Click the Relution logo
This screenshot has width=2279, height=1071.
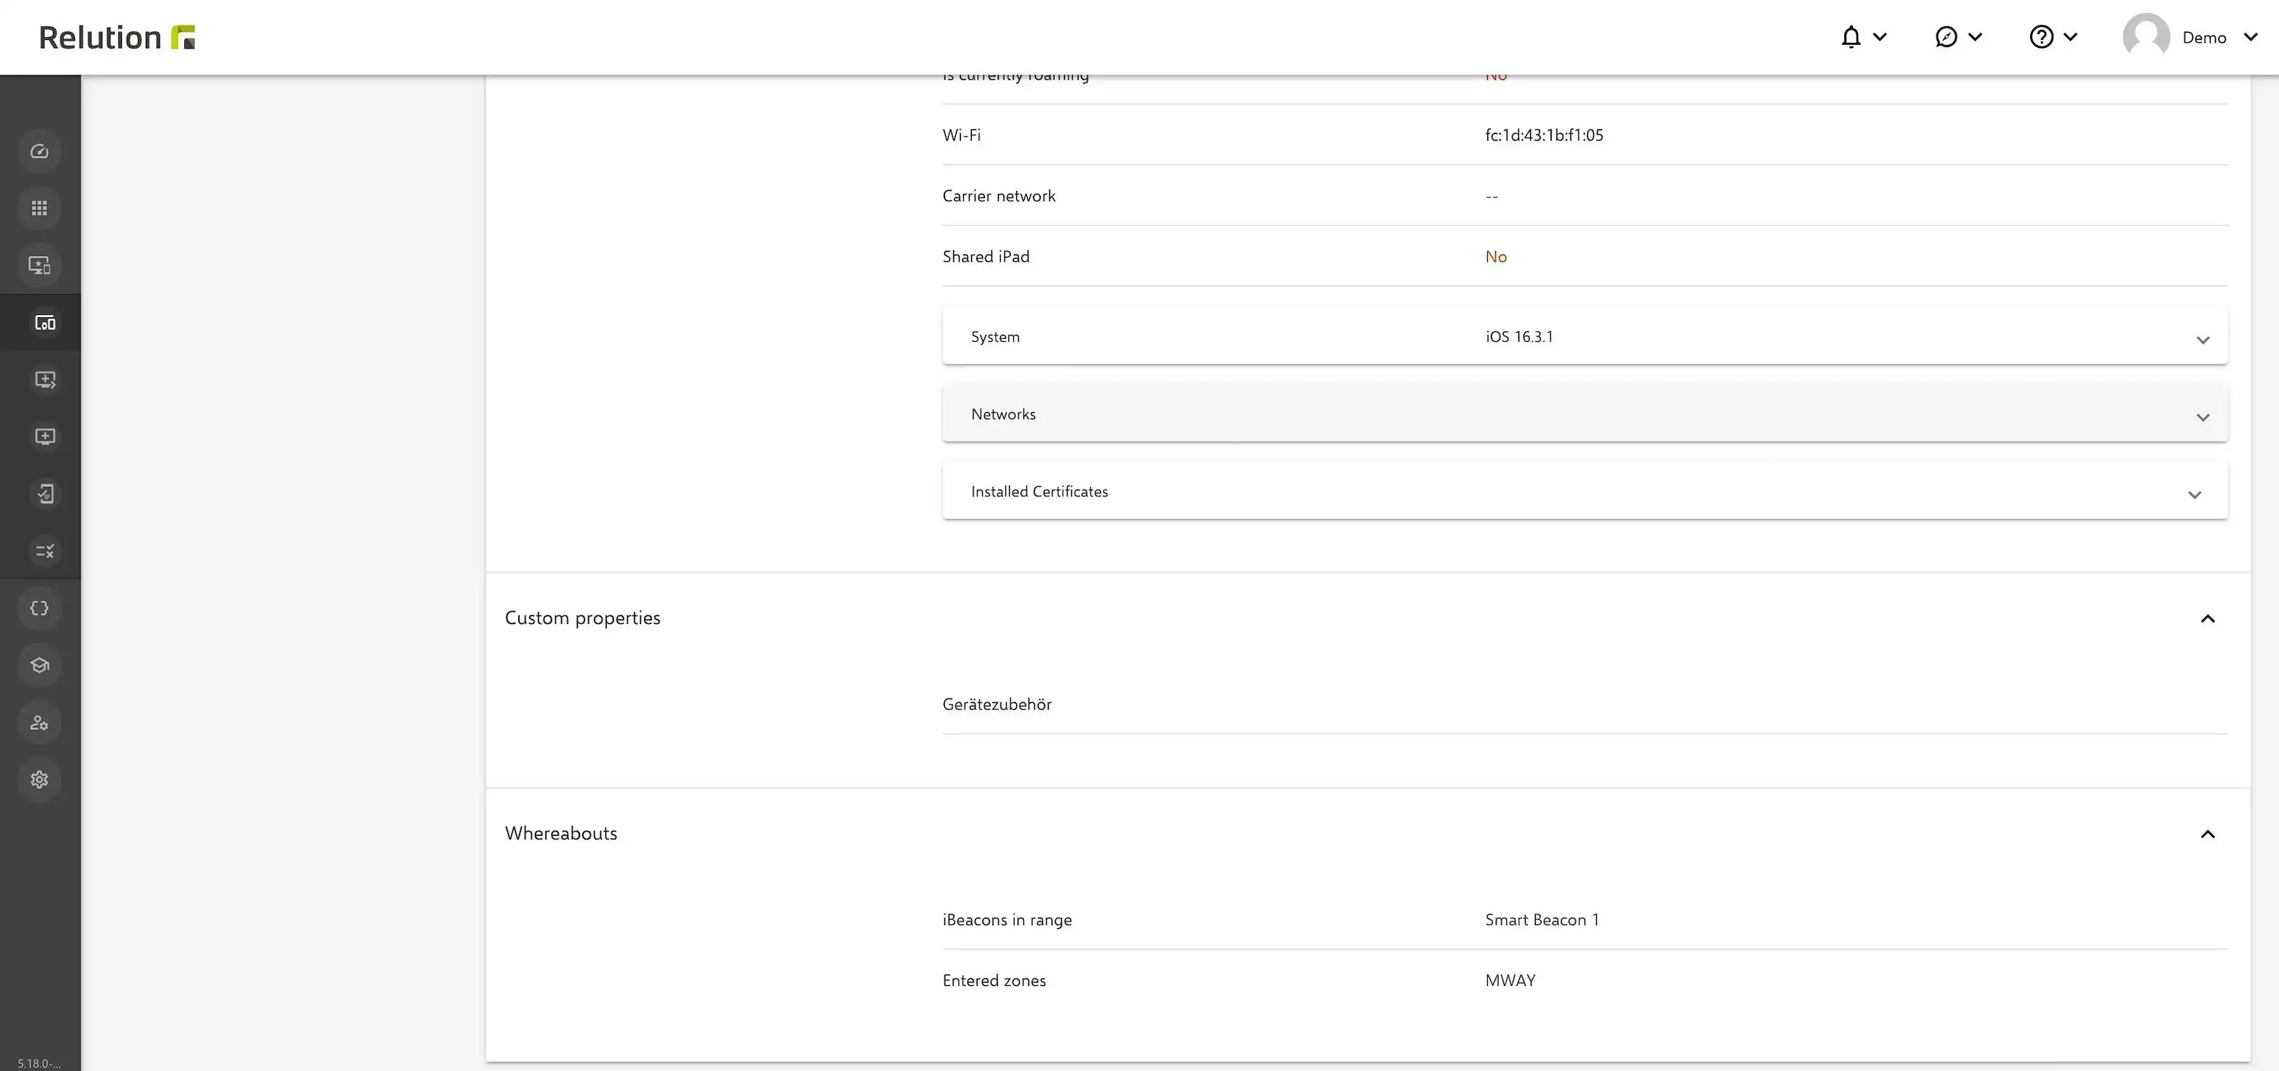point(117,37)
